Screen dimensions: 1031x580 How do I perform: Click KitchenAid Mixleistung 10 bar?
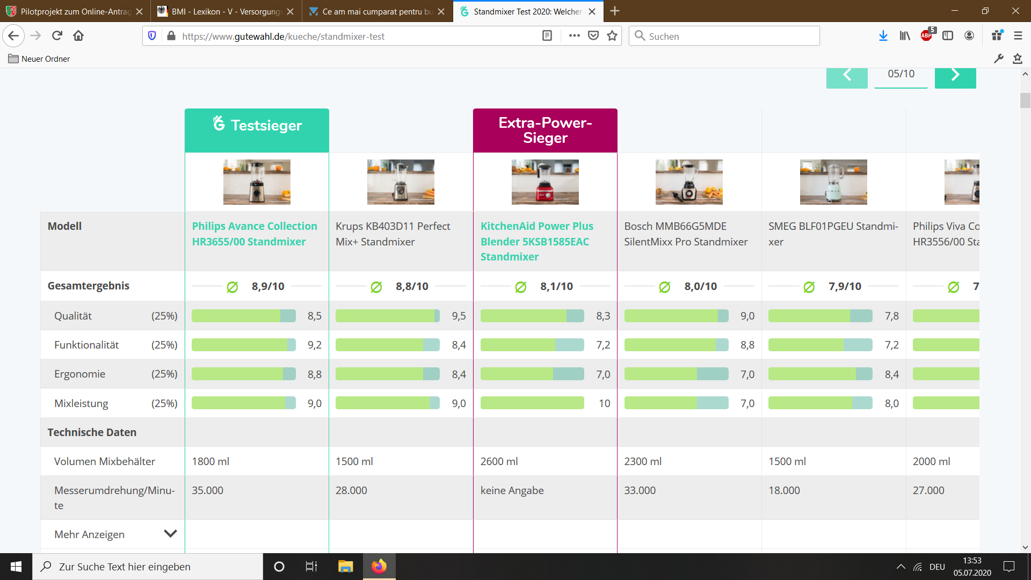pos(532,403)
